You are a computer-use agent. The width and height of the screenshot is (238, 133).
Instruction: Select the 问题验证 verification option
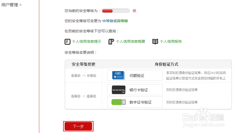coord(135,75)
